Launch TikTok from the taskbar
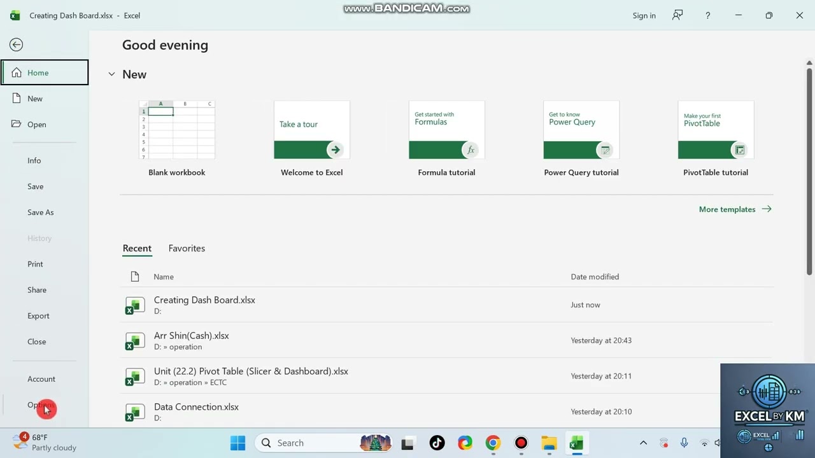The image size is (815, 458). coord(437,443)
